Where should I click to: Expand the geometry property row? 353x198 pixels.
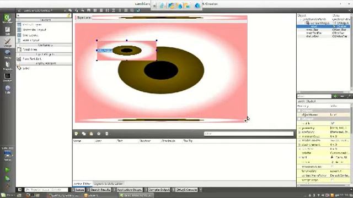click(x=299, y=128)
